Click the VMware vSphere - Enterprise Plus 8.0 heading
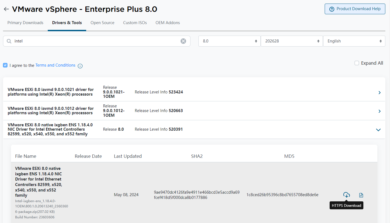The width and height of the screenshot is (390, 223). (85, 9)
